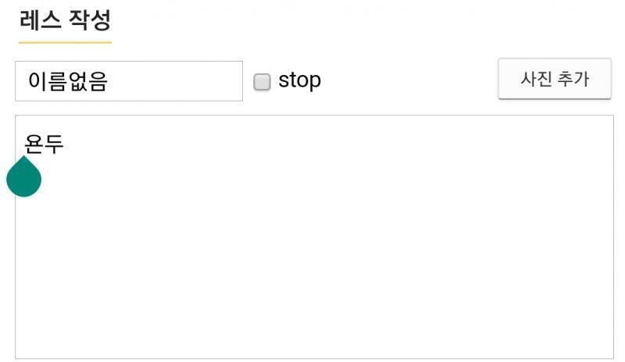Place cursor at end of 욘두 text
Screen dimensions: 625x362
[x=65, y=144]
